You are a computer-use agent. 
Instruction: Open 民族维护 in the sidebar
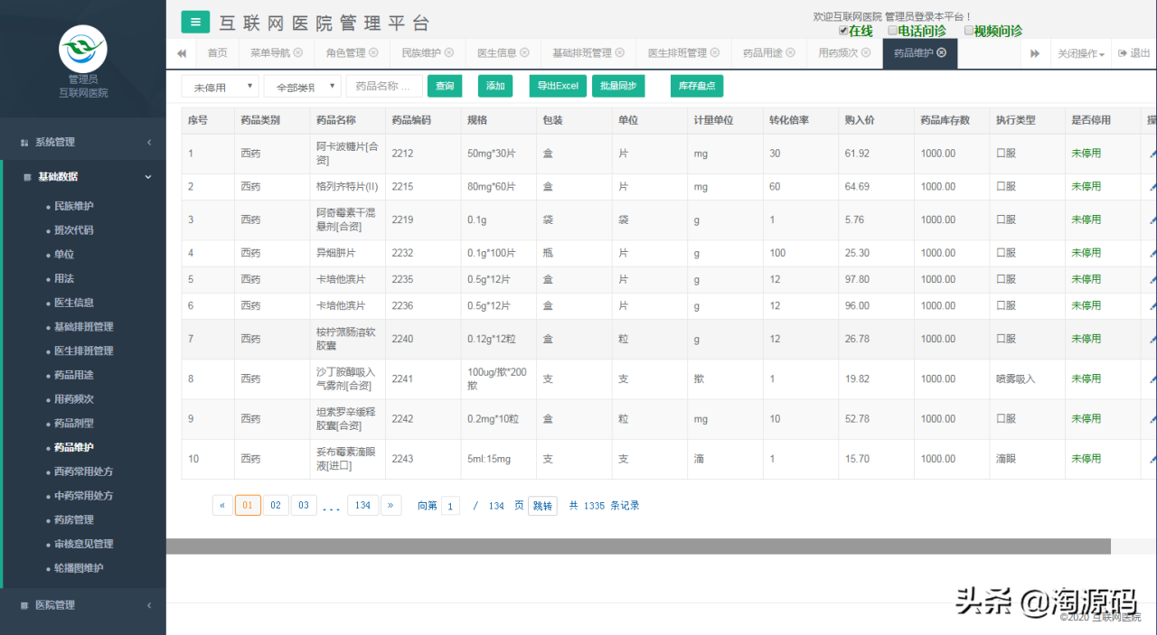pyautogui.click(x=74, y=206)
